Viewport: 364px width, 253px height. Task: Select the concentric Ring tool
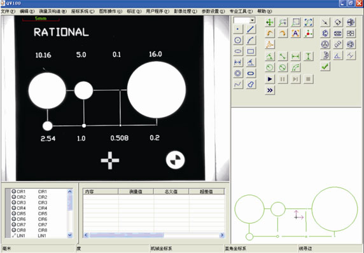click(238, 73)
